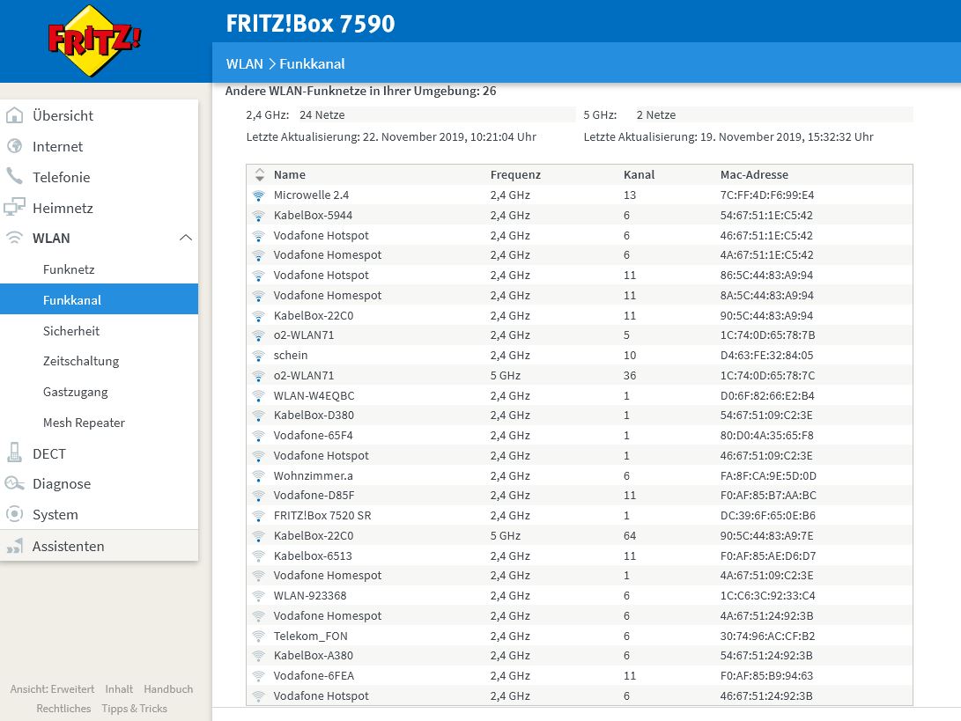Click the WiFi icon beside WLAN-923368
Screen dimensions: 961x721
(259, 596)
